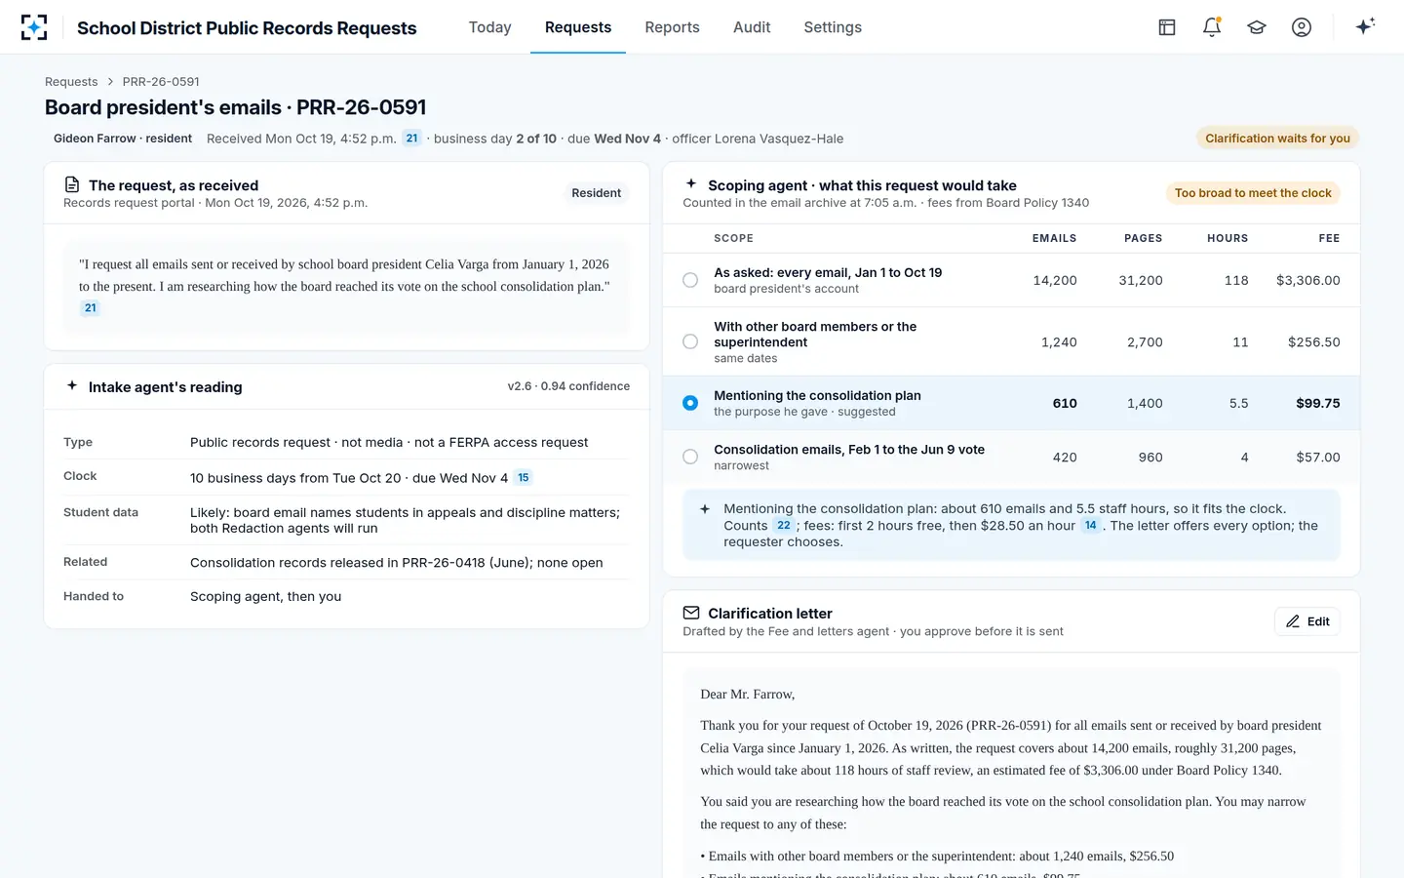Click the sparkle icon beside "Scoping agent"
Image resolution: width=1404 pixels, height=878 pixels.
(691, 183)
